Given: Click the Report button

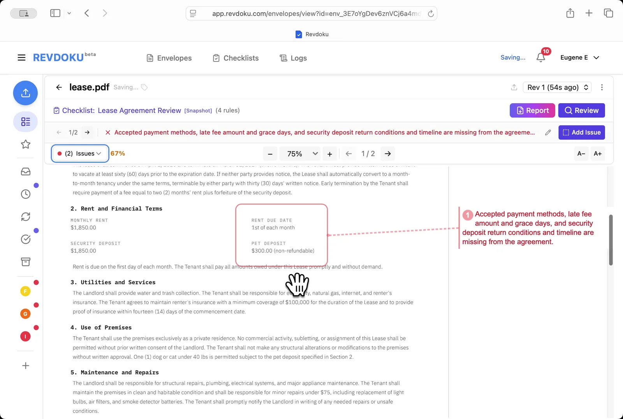Looking at the screenshot, I should (x=532, y=111).
